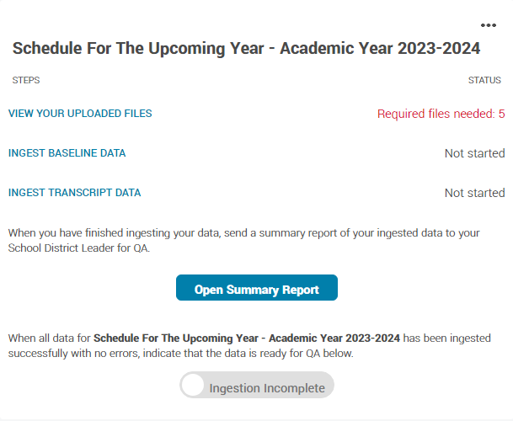Image resolution: width=513 pixels, height=421 pixels.
Task: Click the round knob of ingestion toggle
Action: click(194, 386)
